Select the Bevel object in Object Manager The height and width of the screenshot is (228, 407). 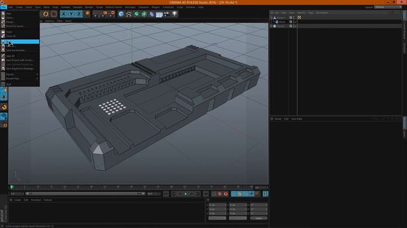coord(282,22)
